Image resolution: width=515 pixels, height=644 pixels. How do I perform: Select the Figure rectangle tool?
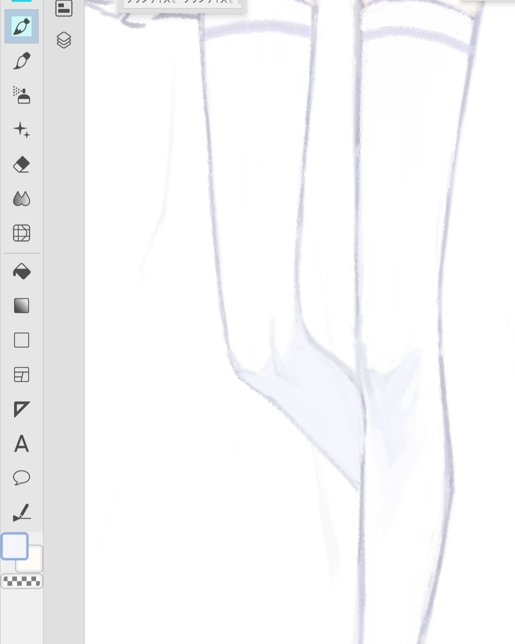click(x=22, y=340)
